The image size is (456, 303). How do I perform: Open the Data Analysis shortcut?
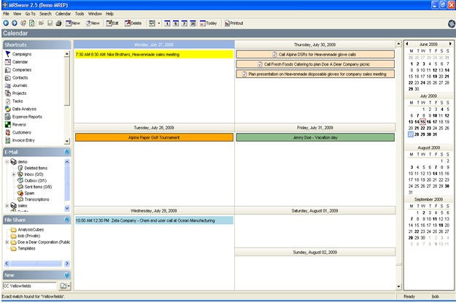[x=21, y=109]
